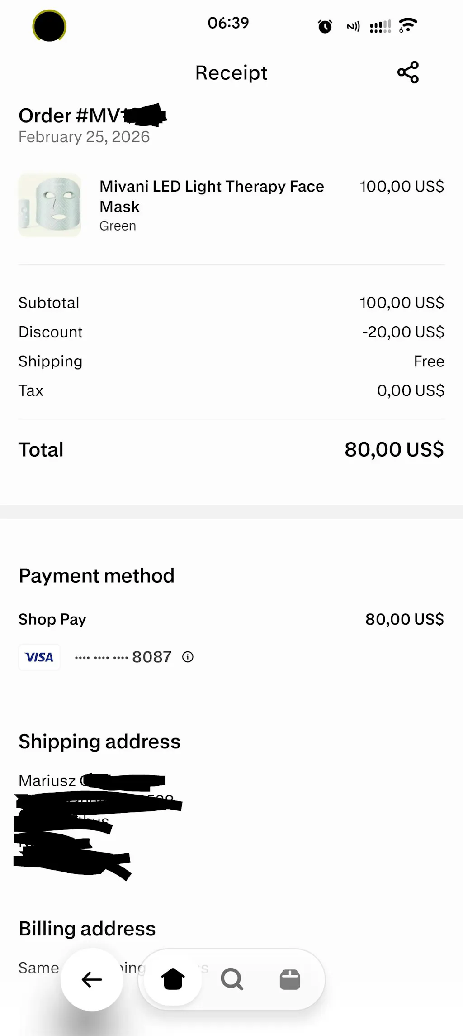Tap the NFC status icon
This screenshot has height=1036, width=463.
[x=353, y=27]
